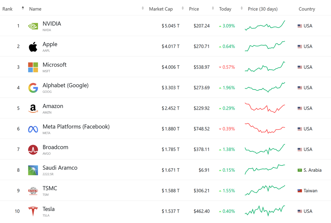The image size is (331, 223).
Task: Sort by Market Cap column header
Action: 161,9
